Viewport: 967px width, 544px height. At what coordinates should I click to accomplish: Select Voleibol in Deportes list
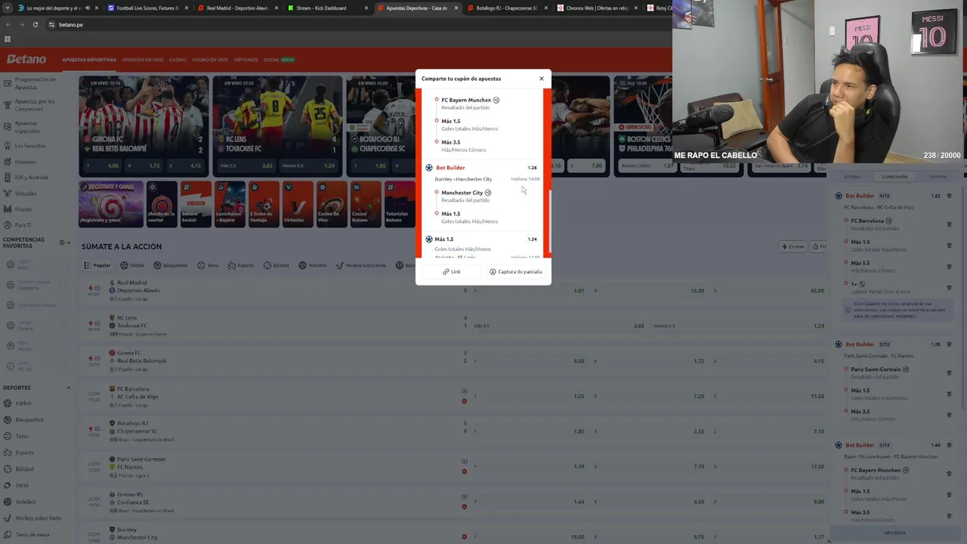pyautogui.click(x=26, y=502)
